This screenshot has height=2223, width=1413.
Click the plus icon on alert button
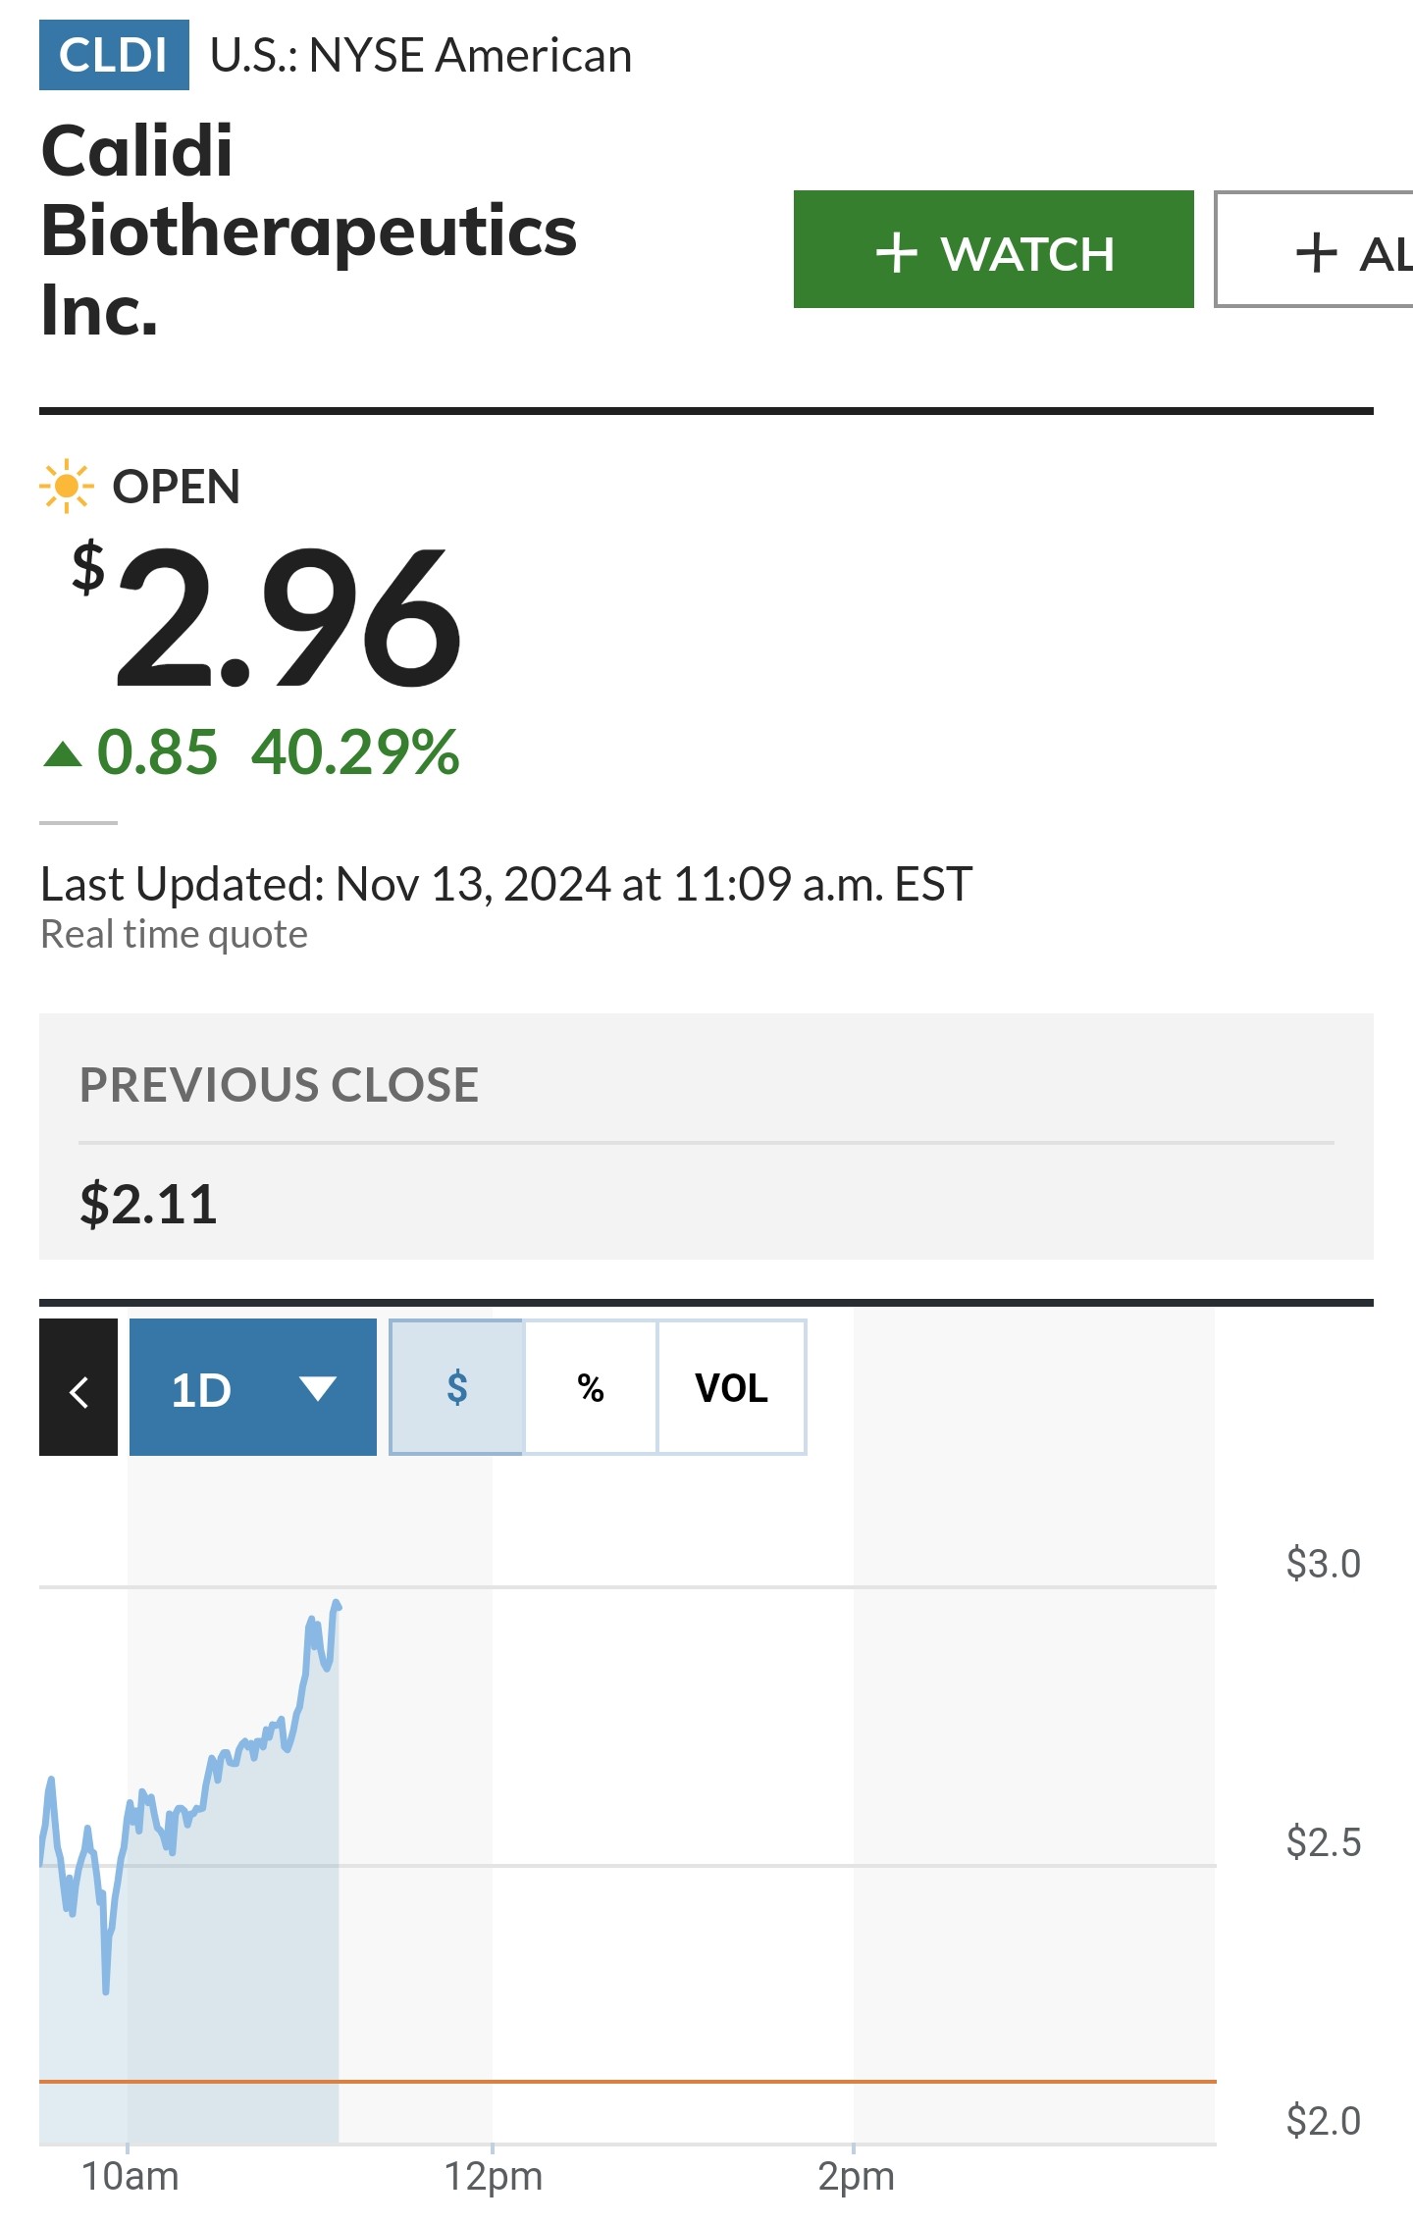point(1316,253)
